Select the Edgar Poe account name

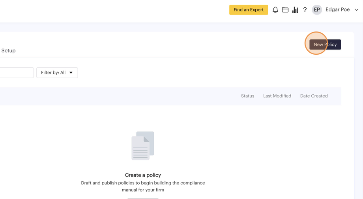337,10
